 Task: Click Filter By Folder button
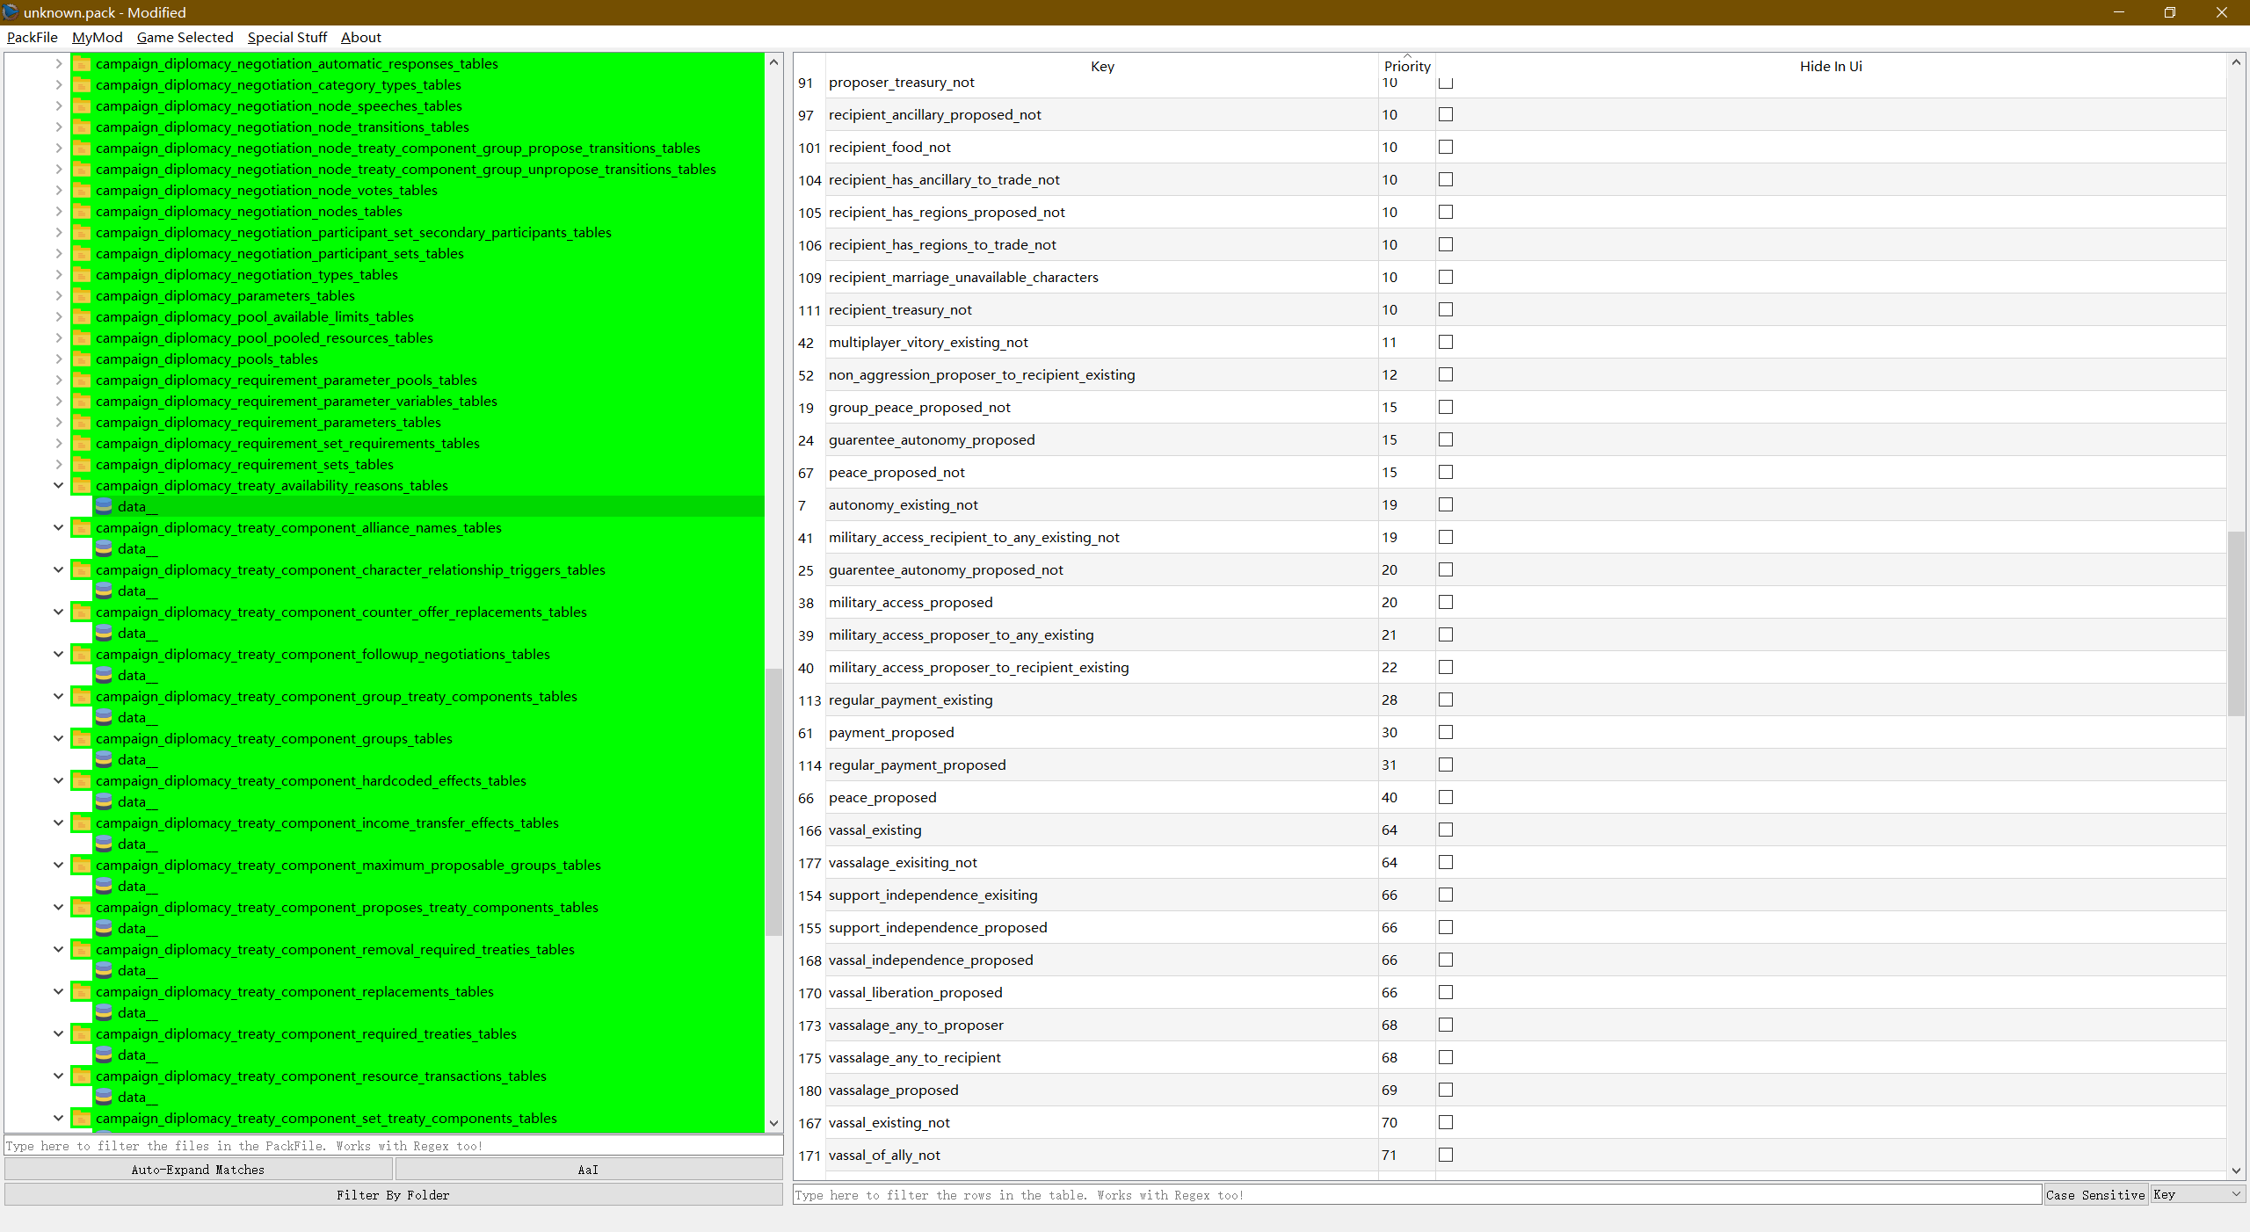coord(393,1195)
